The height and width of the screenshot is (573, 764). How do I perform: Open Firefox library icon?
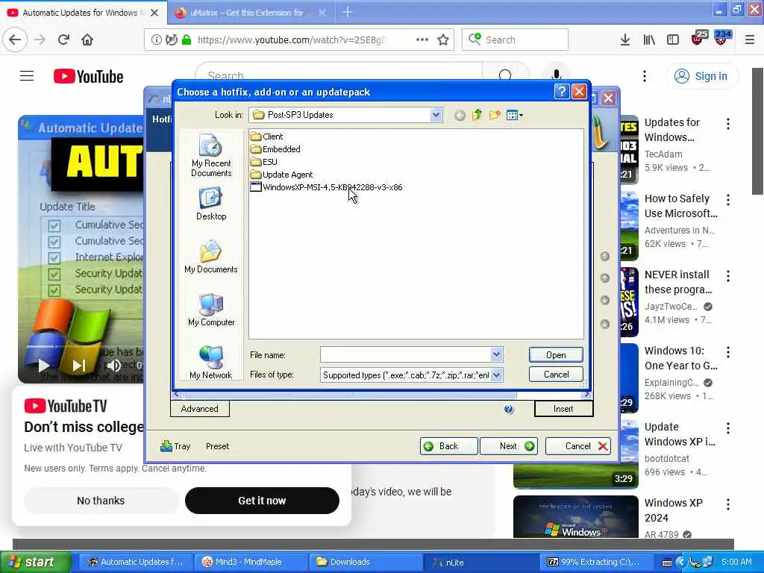pos(649,40)
